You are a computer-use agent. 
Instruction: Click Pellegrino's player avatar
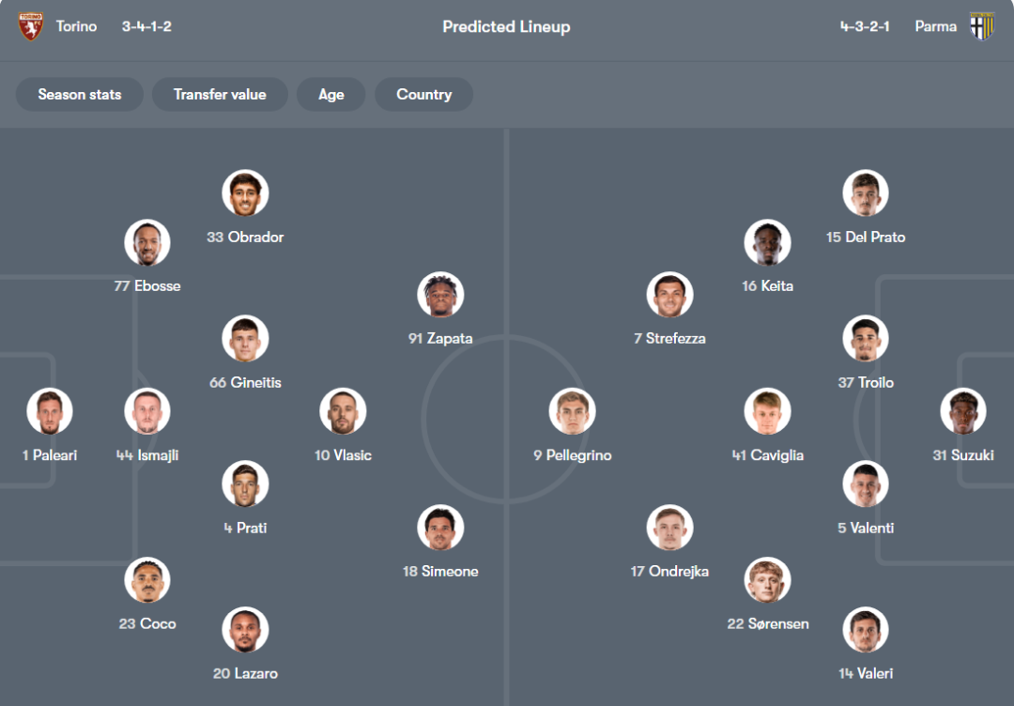point(572,411)
